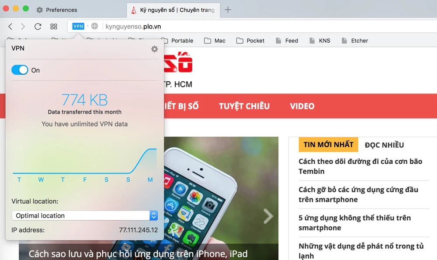Select the ĐỌC NHIỀU tab
437x260 pixels.
click(384, 145)
